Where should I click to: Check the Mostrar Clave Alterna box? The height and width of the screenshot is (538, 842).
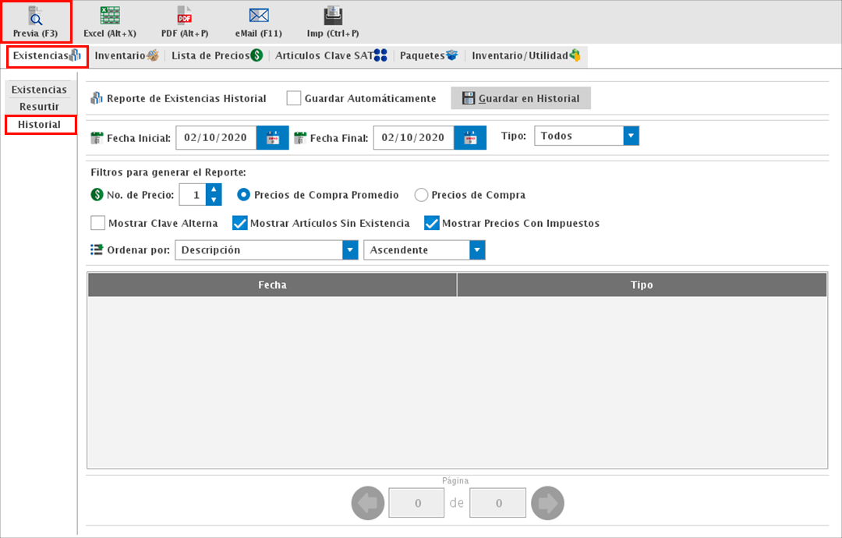[98, 223]
